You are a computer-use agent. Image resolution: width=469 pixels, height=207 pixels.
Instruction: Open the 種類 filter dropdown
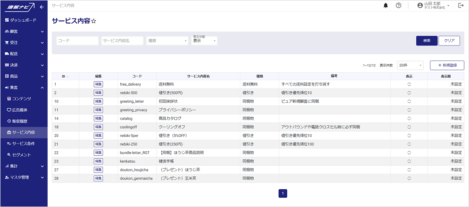pos(167,41)
